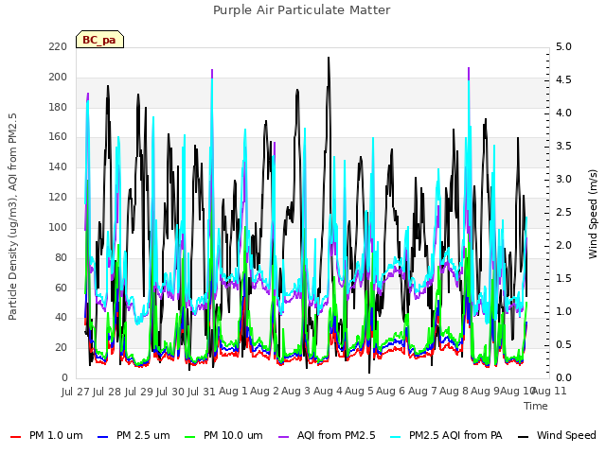Click the 1.5 wind speed tick label

(563, 279)
